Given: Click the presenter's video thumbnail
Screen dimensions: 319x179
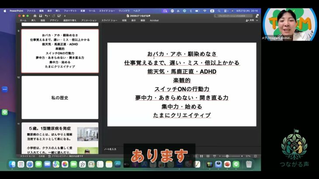Looking at the screenshot, I should tap(290, 24).
